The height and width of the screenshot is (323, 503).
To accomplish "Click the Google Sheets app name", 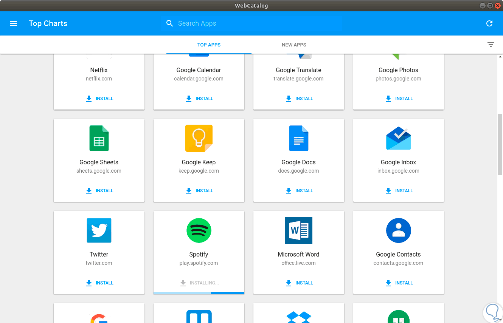I will tap(99, 162).
